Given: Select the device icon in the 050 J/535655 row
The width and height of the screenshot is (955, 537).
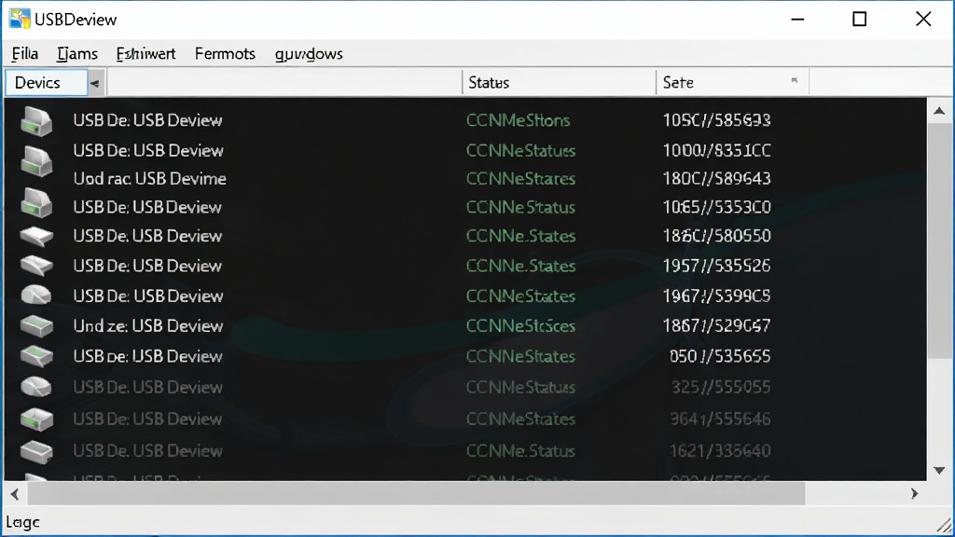Looking at the screenshot, I should [36, 356].
